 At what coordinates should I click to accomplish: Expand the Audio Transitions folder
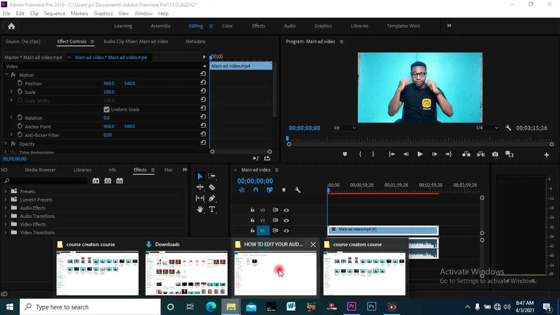coord(6,216)
